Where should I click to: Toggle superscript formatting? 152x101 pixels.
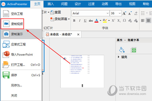click(113, 21)
